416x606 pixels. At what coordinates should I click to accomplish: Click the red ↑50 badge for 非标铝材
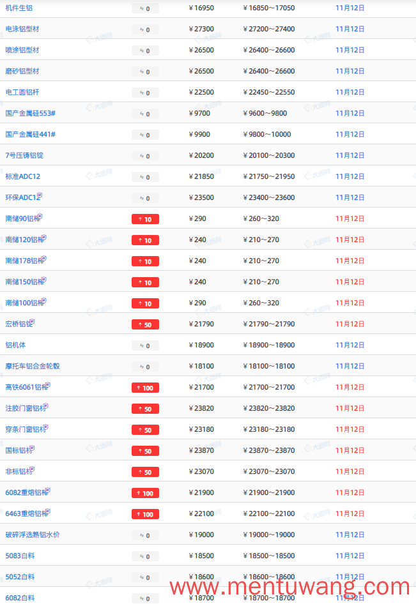click(145, 472)
